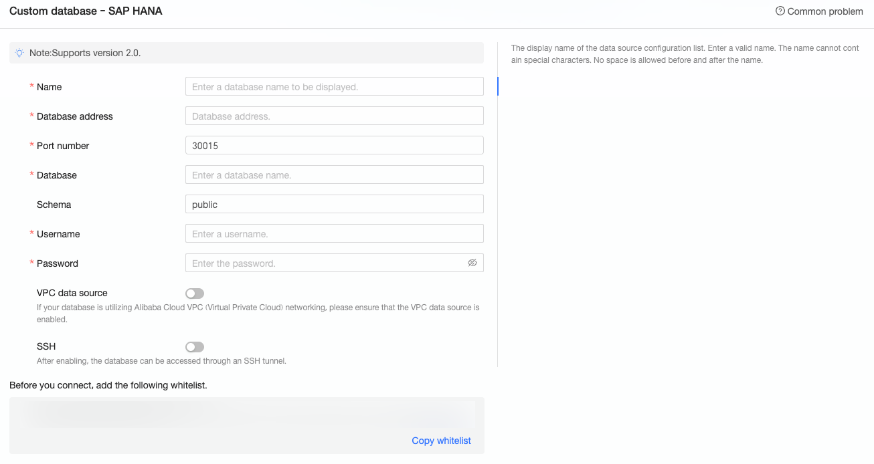The image size is (874, 464).
Task: Click the Port number field showing 30015
Action: pyautogui.click(x=335, y=145)
